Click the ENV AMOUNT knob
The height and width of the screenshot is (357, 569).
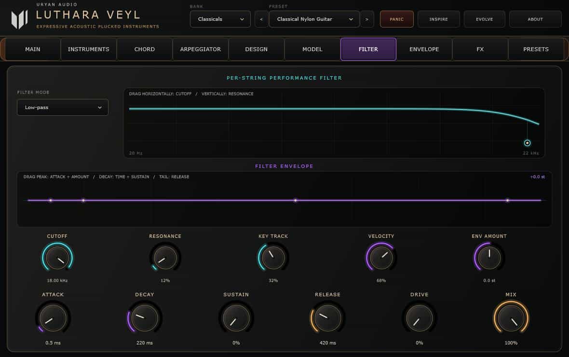click(489, 258)
